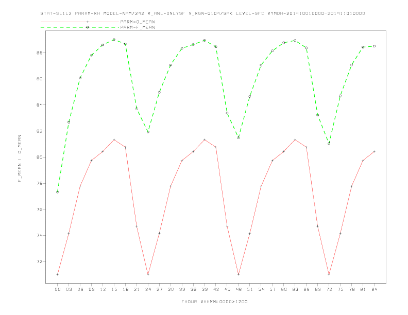The image size is (408, 315).
Task: Click the y-axis tick label 86
Action: pos(39,79)
